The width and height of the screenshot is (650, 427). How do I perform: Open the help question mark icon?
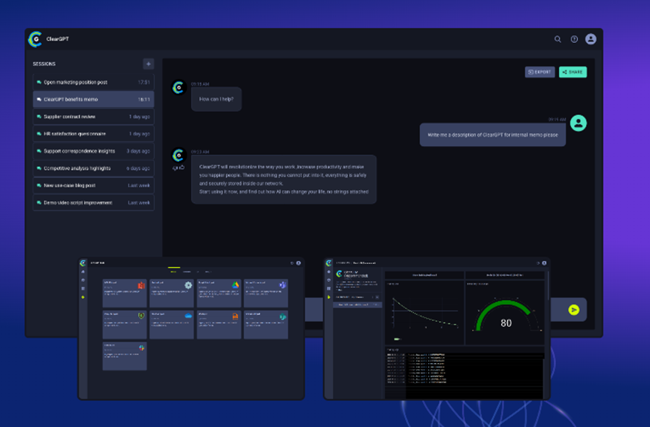574,39
